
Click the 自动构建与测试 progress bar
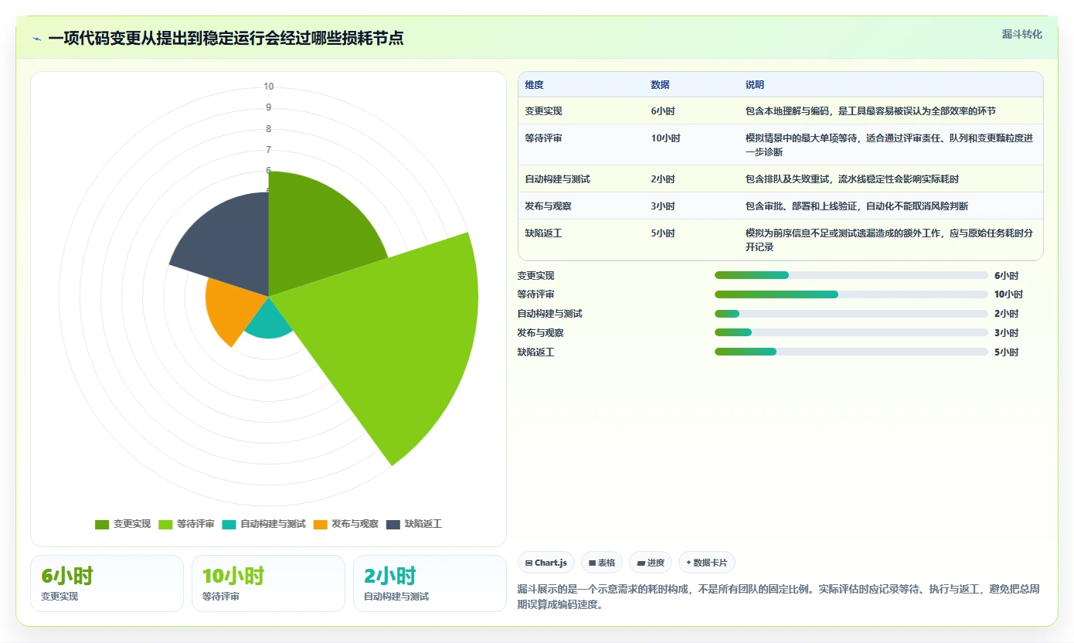pyautogui.click(x=851, y=314)
